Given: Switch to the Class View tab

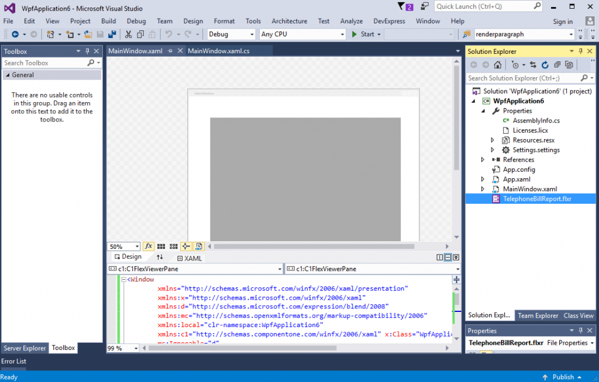Looking at the screenshot, I should point(579,315).
